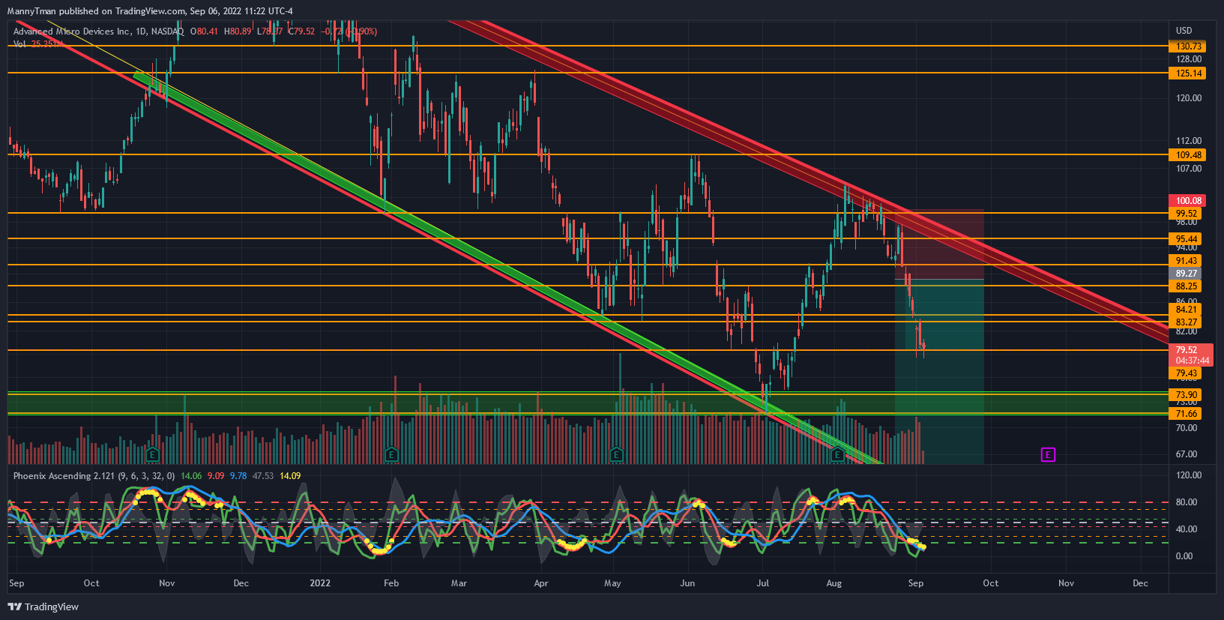The width and height of the screenshot is (1224, 620).
Task: Select the 130.73 orange price level label
Action: tap(1187, 46)
